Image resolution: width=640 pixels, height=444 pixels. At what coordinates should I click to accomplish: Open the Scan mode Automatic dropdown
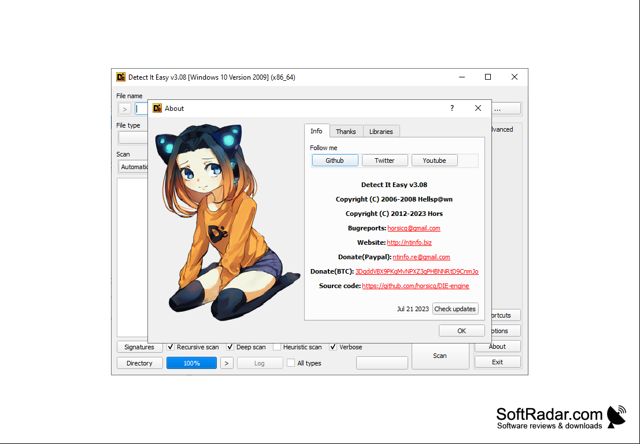[x=134, y=167]
